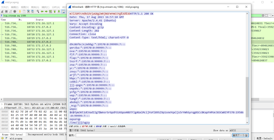Image resolution: width=274 pixels, height=140 pixels.
Task: Click the 查找 search text field
Action: [x=153, y=135]
